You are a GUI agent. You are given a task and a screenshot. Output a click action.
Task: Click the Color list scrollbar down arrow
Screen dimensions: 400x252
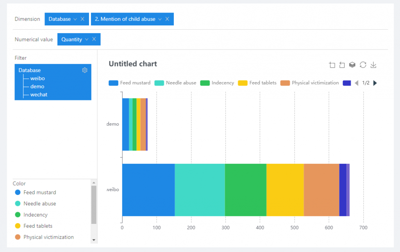click(x=94, y=239)
